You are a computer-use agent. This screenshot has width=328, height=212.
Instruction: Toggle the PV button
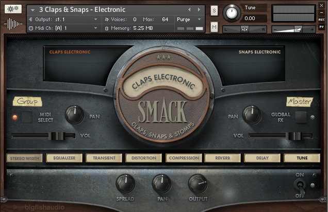pos(321,27)
